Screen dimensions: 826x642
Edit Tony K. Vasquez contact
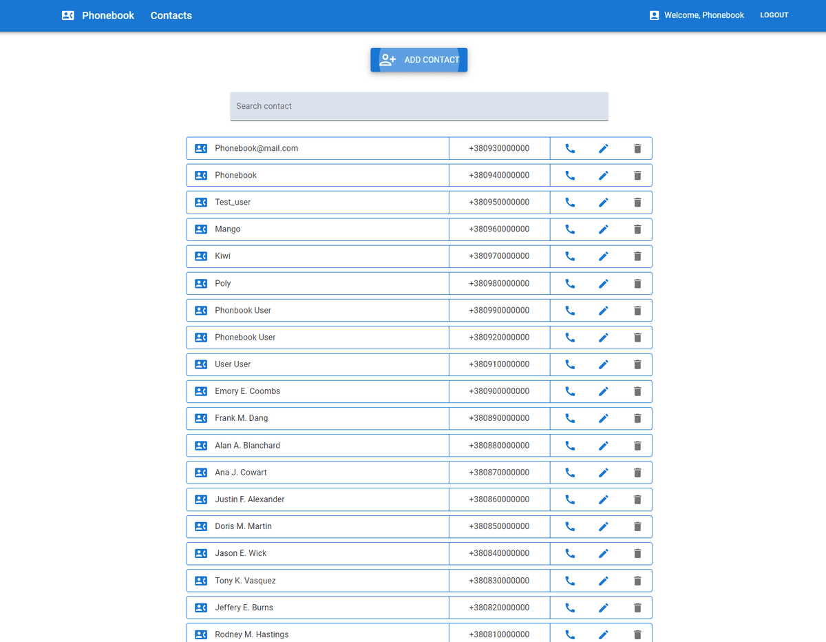coord(604,581)
